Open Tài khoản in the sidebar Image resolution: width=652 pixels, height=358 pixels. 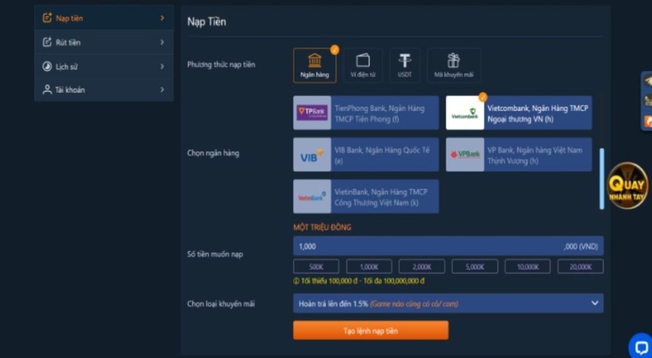[70, 90]
